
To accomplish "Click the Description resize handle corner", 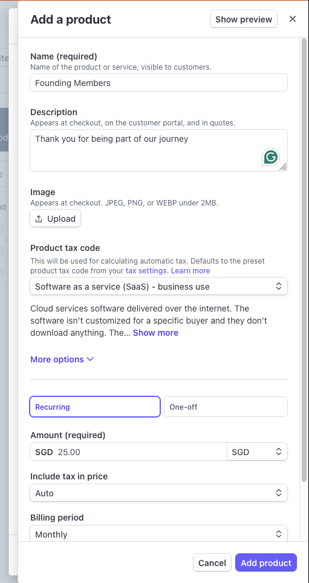I will coord(283,167).
